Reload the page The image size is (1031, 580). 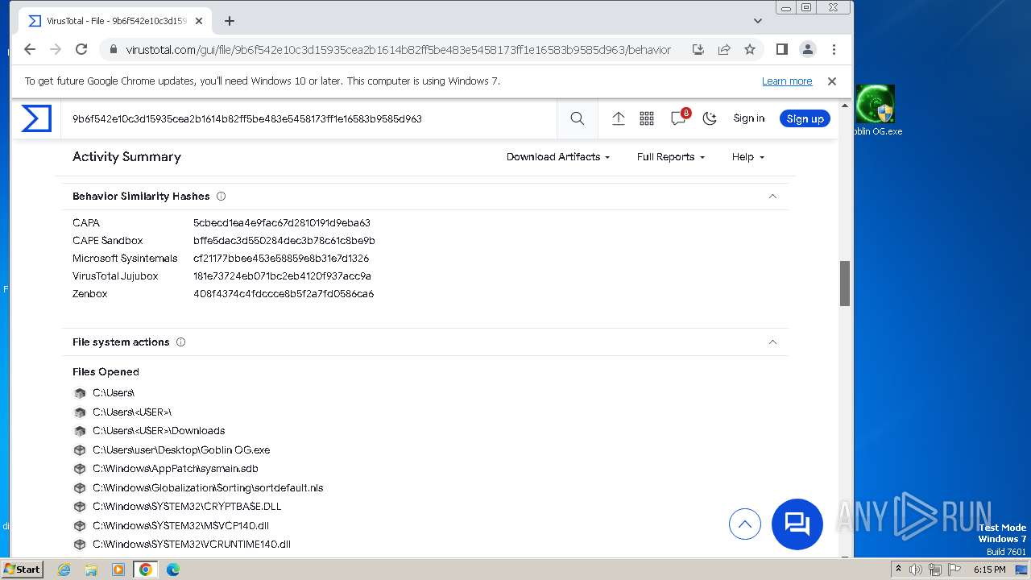click(81, 49)
